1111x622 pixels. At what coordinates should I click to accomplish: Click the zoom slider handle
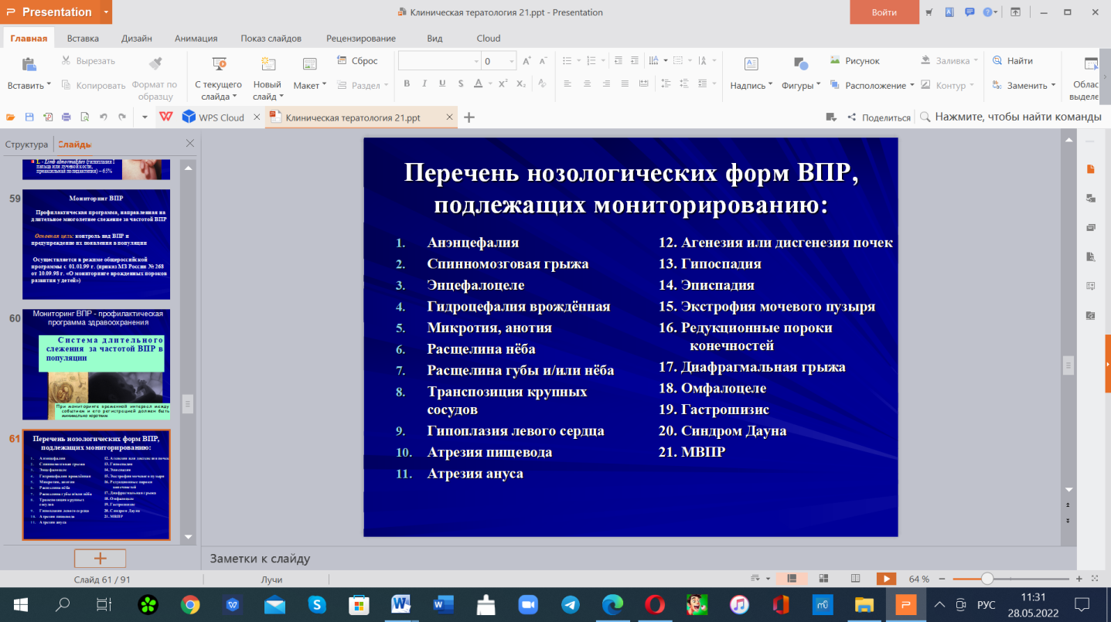point(987,579)
